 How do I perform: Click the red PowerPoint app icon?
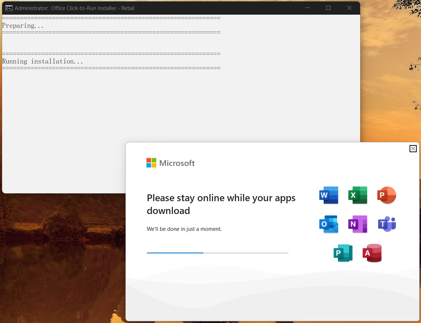tap(387, 195)
